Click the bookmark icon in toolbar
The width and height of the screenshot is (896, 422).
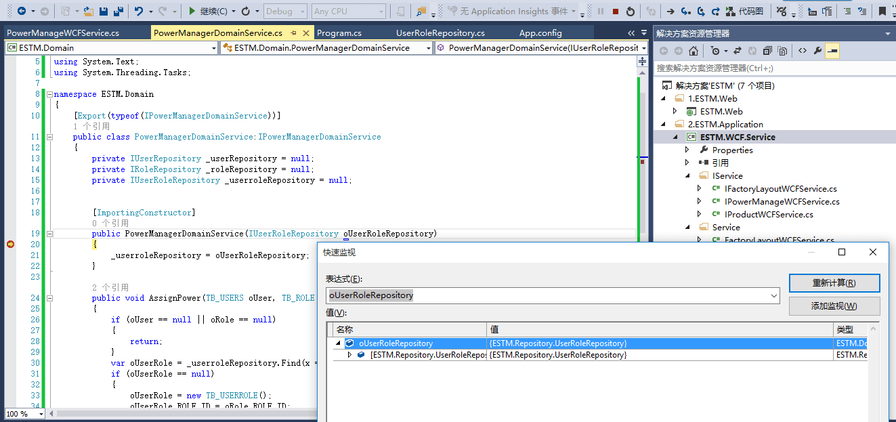coord(882,11)
